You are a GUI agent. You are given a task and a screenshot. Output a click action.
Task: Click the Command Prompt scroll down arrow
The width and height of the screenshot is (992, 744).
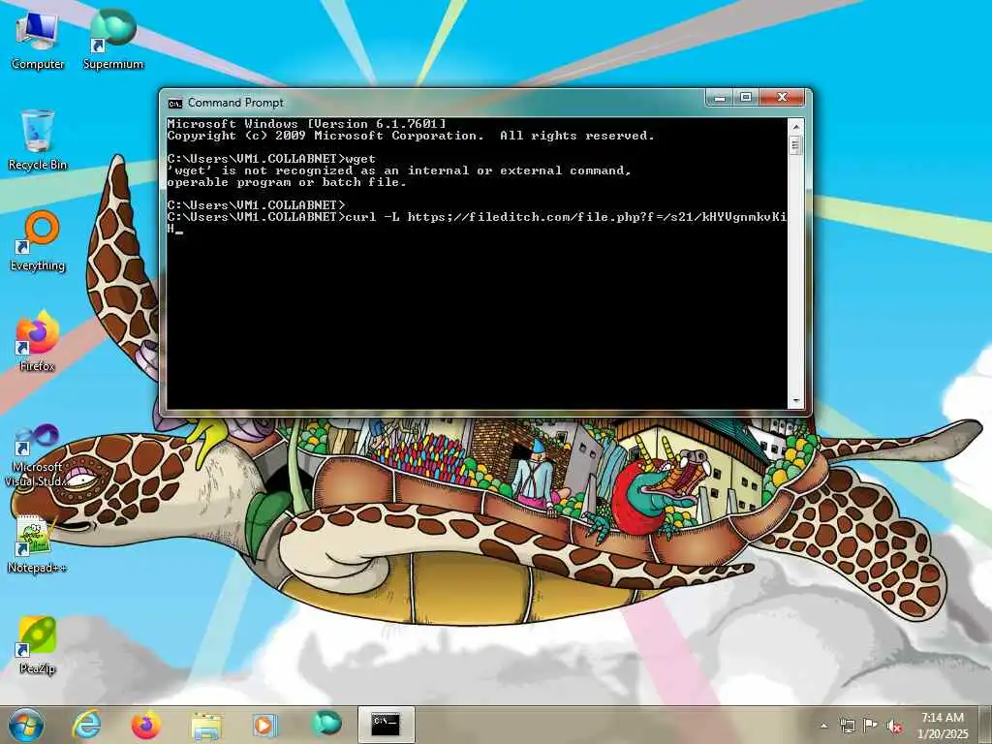[796, 401]
